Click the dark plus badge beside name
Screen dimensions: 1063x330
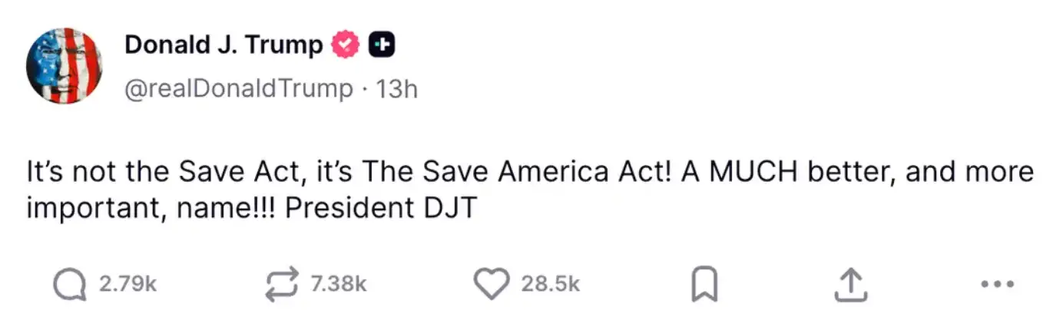[x=382, y=46]
